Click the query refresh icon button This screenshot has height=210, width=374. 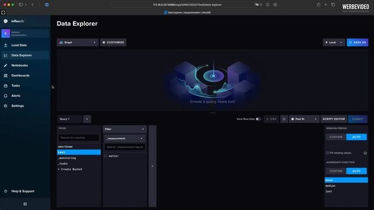click(284, 119)
